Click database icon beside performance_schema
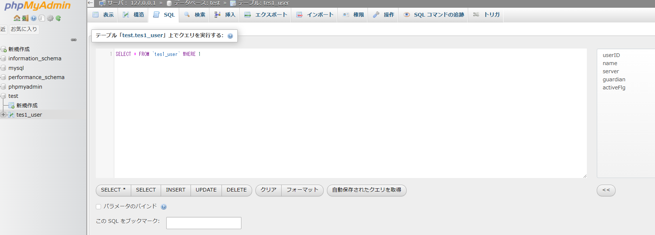The image size is (655, 235). tap(4, 77)
